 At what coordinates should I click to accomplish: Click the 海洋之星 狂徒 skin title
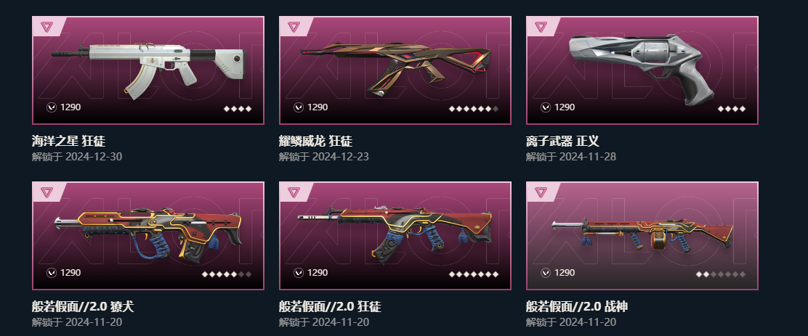[x=68, y=141]
